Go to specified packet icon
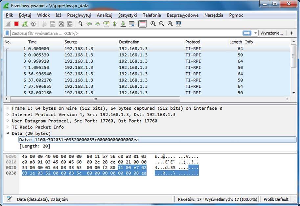This screenshot has height=206, width=300. [106, 24]
